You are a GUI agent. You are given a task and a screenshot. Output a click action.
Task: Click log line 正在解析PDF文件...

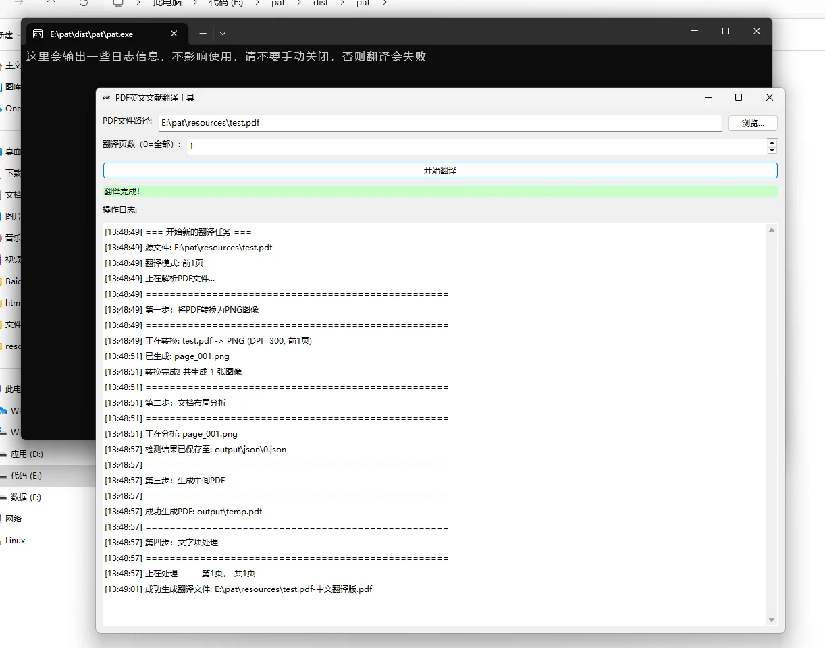point(160,279)
